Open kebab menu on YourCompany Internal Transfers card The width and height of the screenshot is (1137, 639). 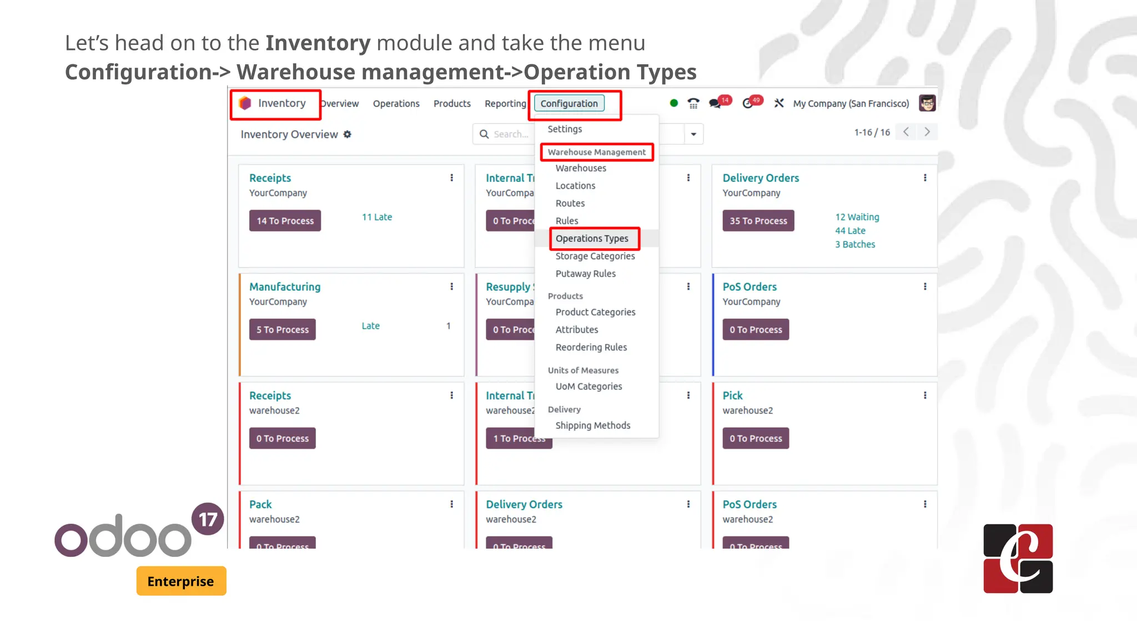pyautogui.click(x=688, y=177)
